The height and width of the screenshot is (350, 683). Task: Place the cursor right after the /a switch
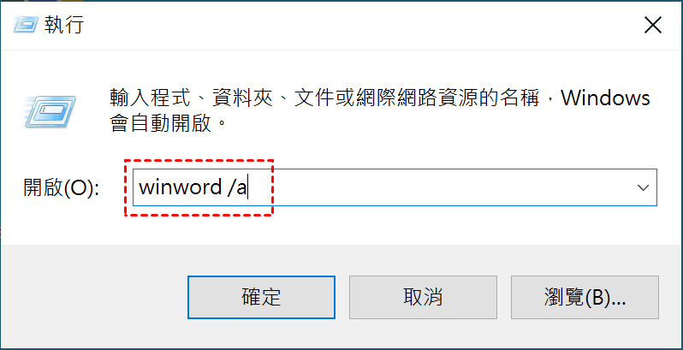(247, 187)
